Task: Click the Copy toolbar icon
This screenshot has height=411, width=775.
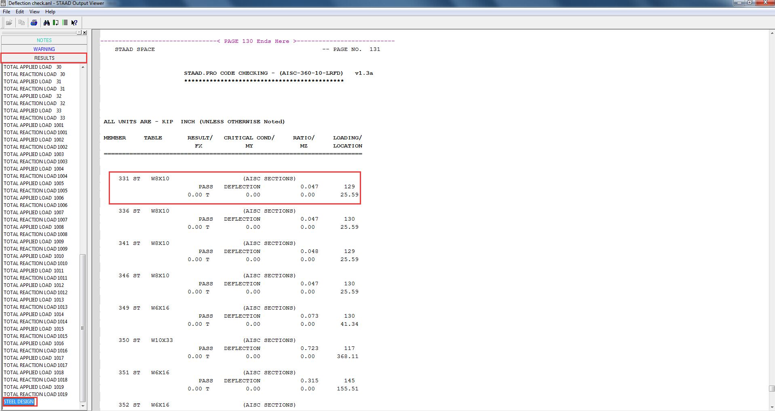Action: [21, 23]
